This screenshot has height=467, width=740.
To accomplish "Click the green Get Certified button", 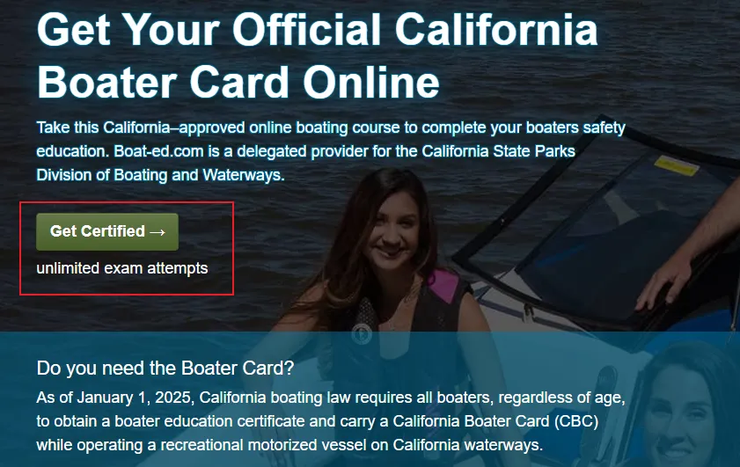I will coord(107,231).
